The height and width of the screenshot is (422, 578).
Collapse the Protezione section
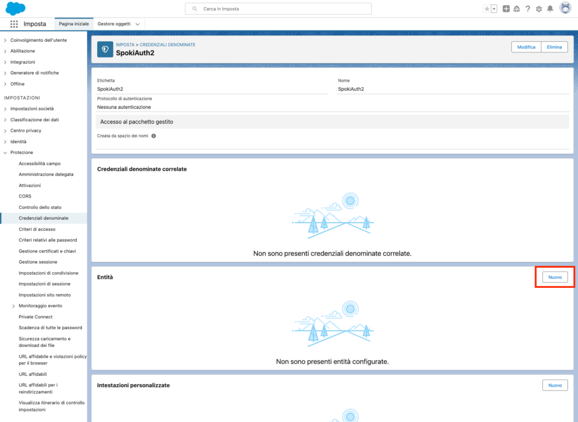click(5, 153)
